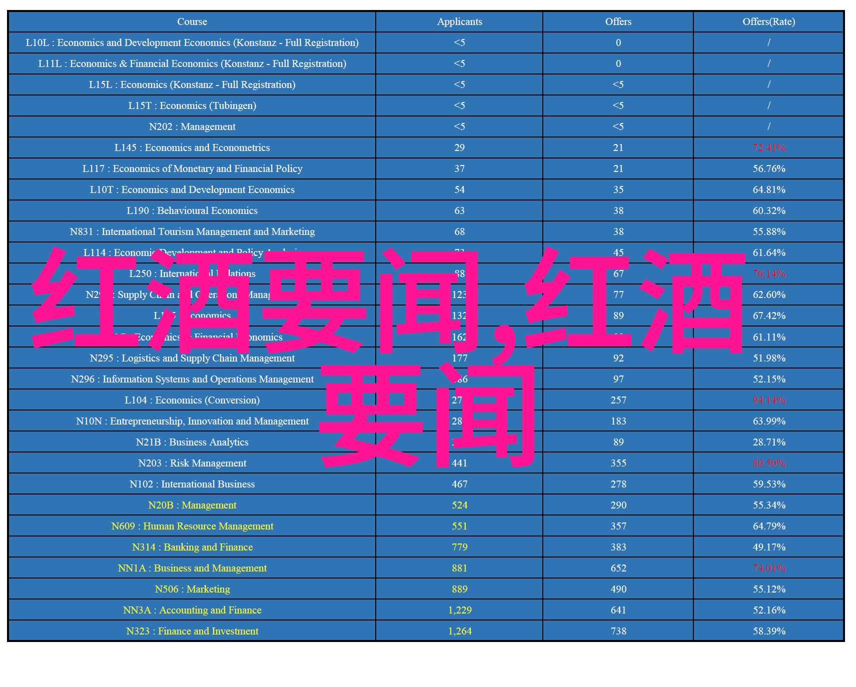Select the L10L Economics and Development Economics Konstanz row

pyautogui.click(x=426, y=42)
